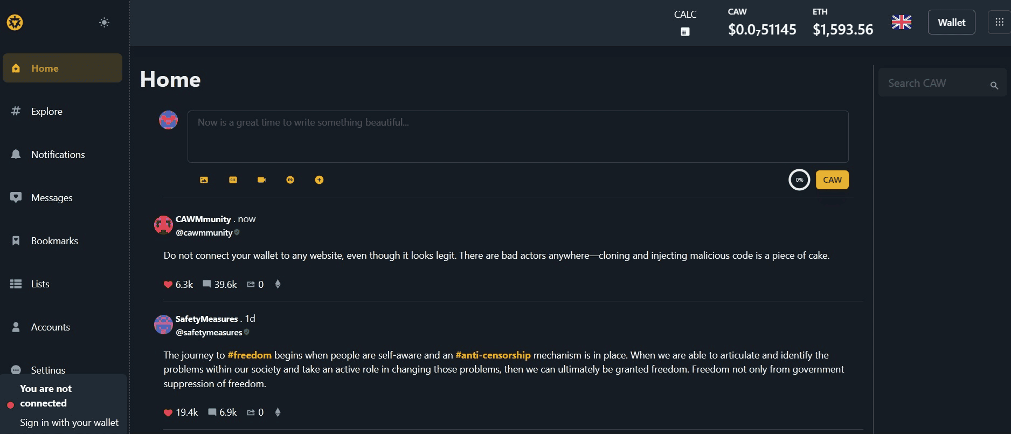This screenshot has height=434, width=1011.
Task: Open comments on the CAWMmunity post
Action: 207,284
